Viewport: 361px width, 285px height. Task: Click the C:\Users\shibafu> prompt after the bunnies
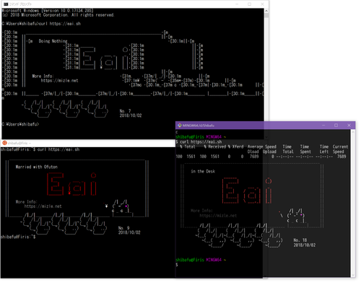(20, 124)
